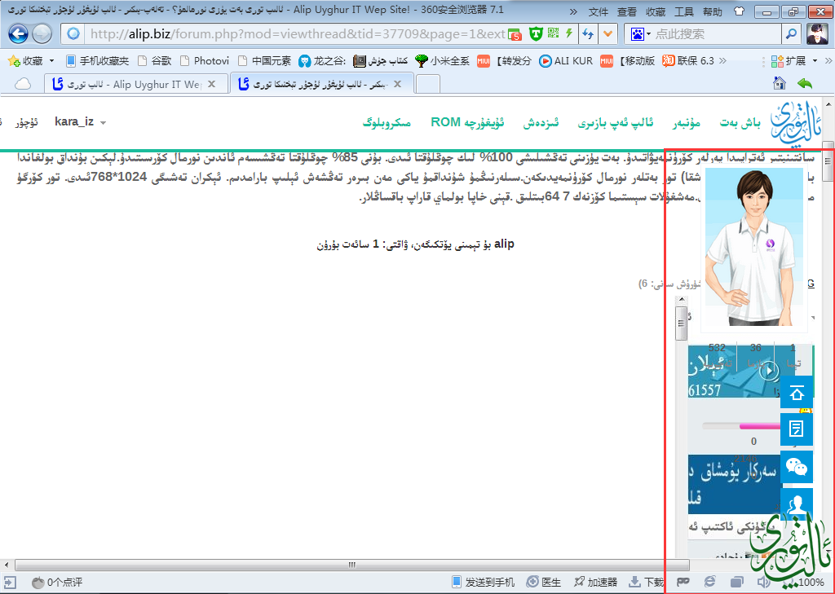Open the 工具 menu
This screenshot has height=594, width=835.
(684, 11)
